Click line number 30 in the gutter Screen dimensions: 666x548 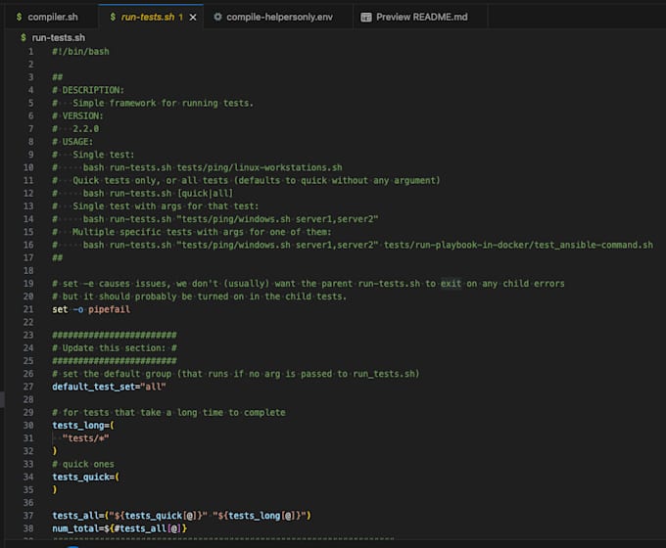28,426
